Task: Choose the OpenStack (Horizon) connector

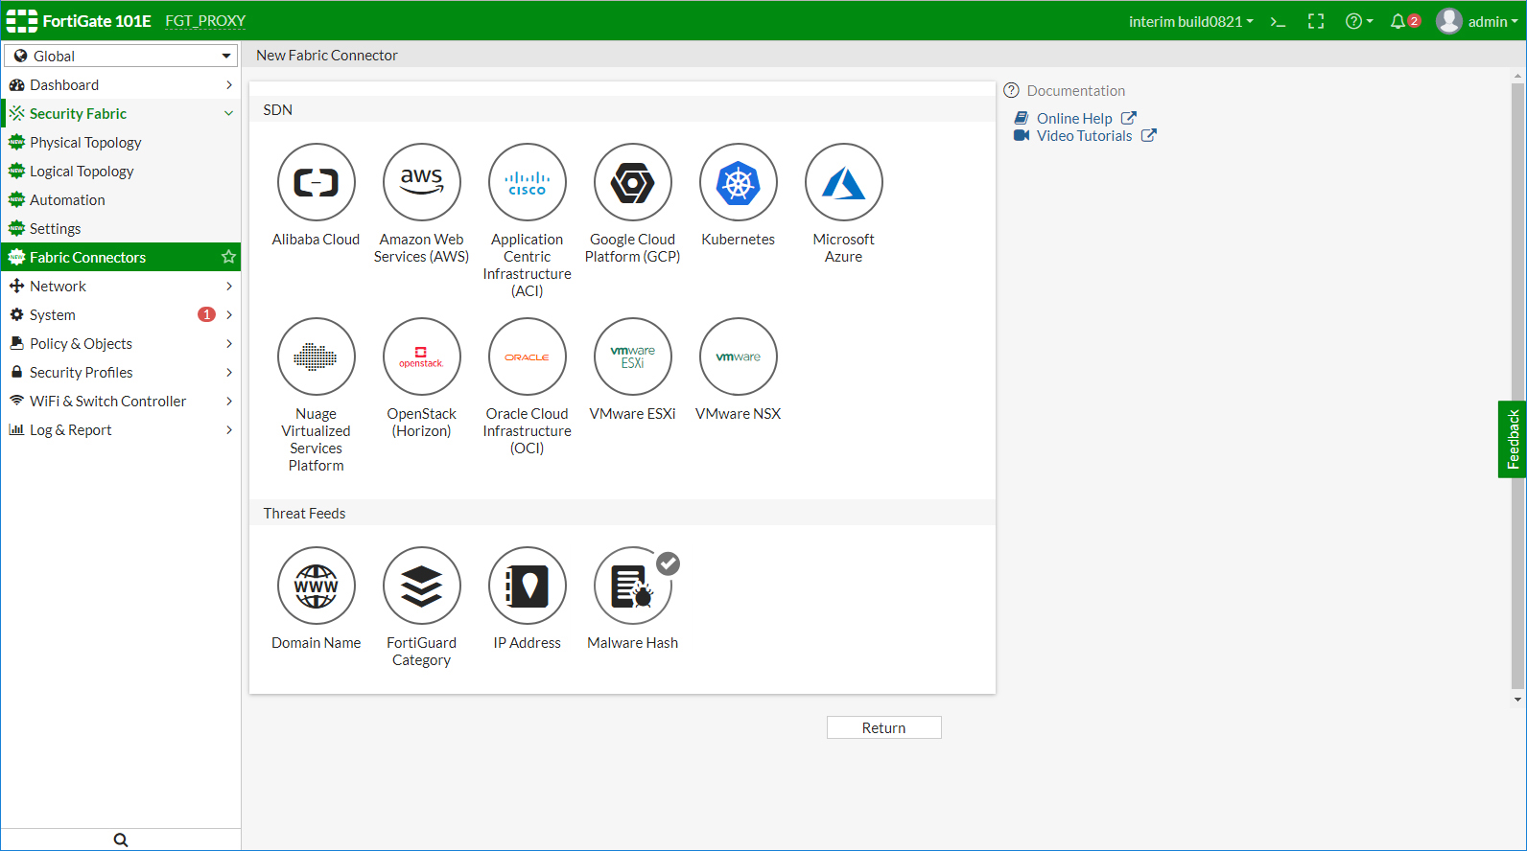Action: pyautogui.click(x=422, y=356)
